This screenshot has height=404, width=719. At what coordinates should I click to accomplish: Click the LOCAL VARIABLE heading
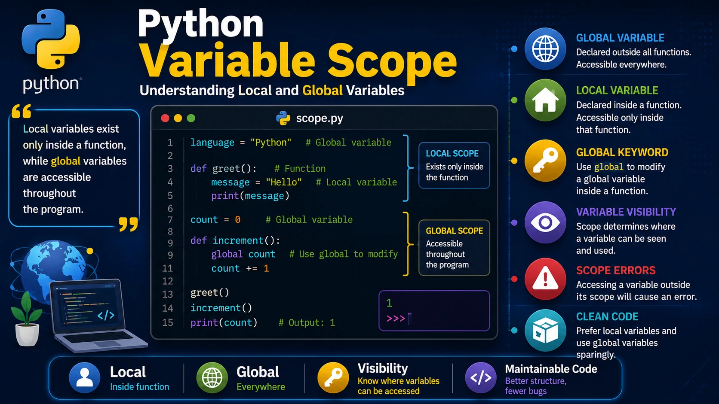617,91
